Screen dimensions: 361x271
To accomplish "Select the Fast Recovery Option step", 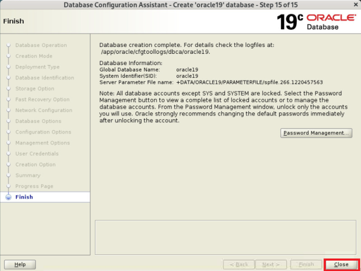I will (42, 99).
